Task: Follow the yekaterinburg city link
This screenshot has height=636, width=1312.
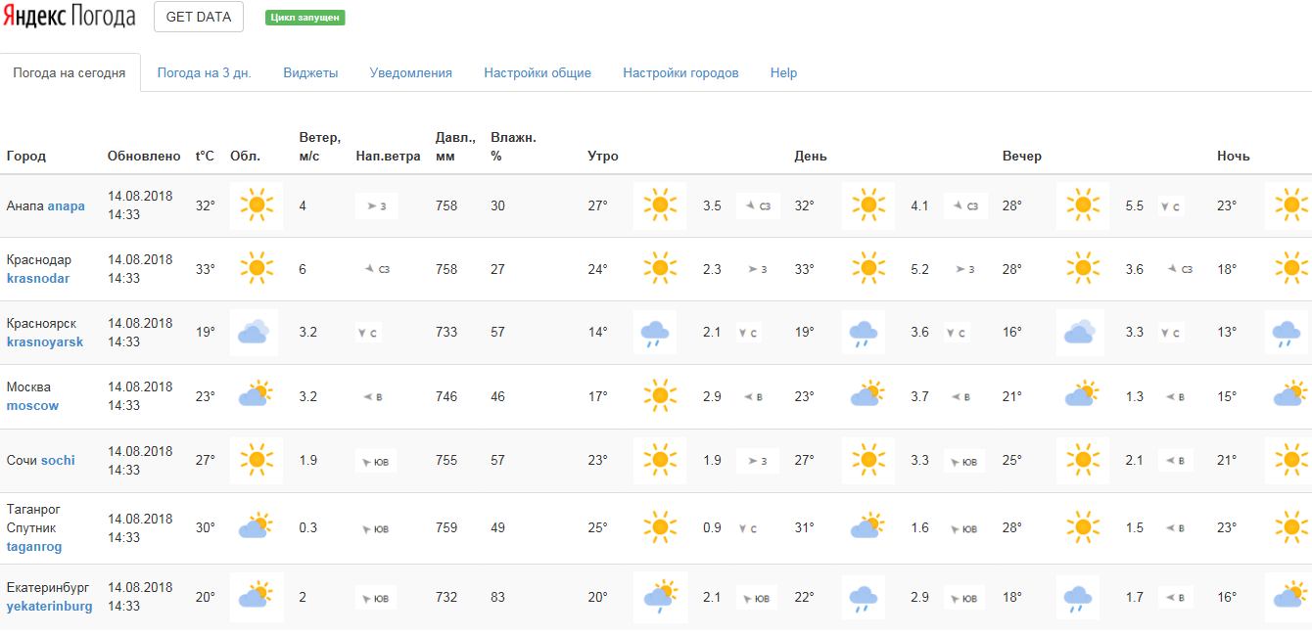Action: (49, 606)
